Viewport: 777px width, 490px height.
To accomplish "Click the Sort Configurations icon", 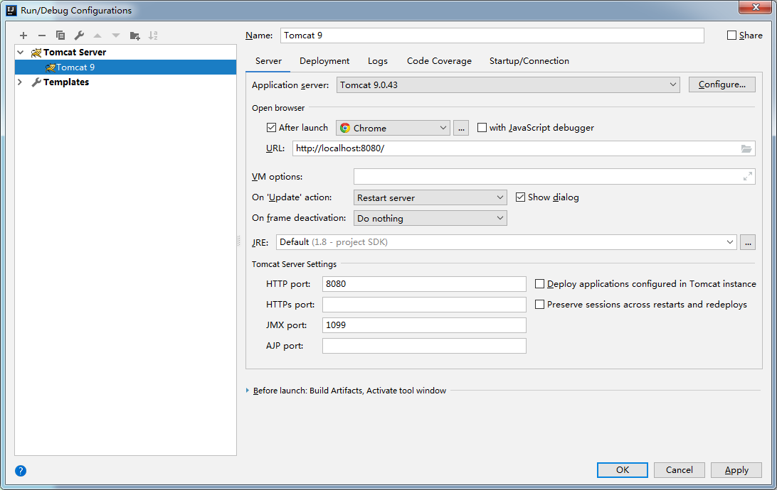I will [153, 36].
